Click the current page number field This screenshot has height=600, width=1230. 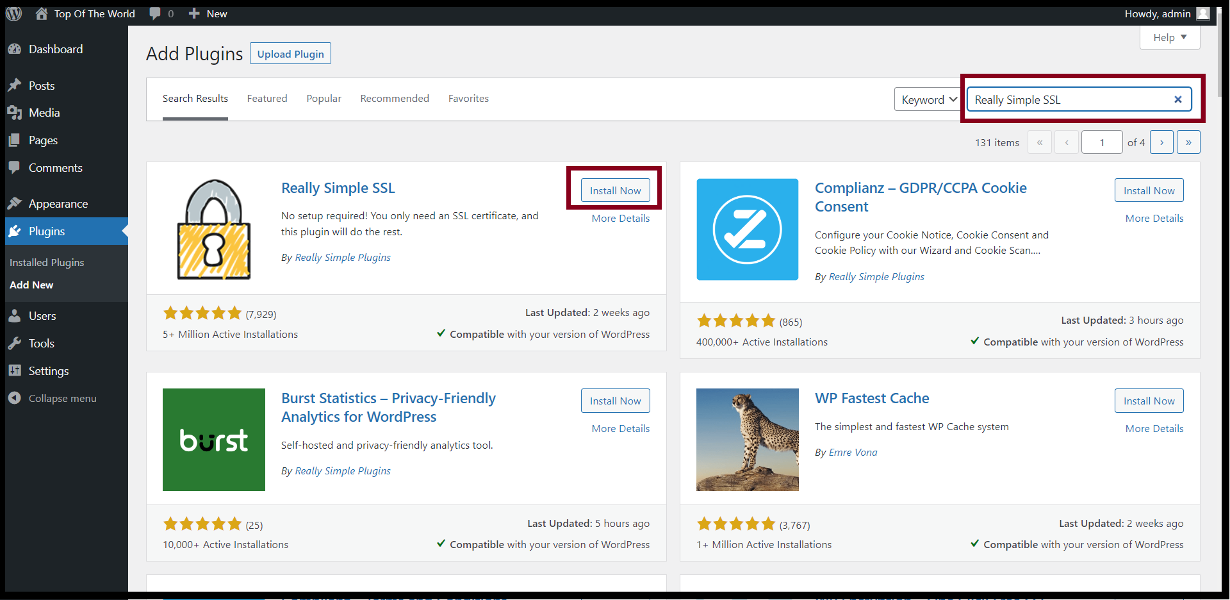[x=1102, y=142]
